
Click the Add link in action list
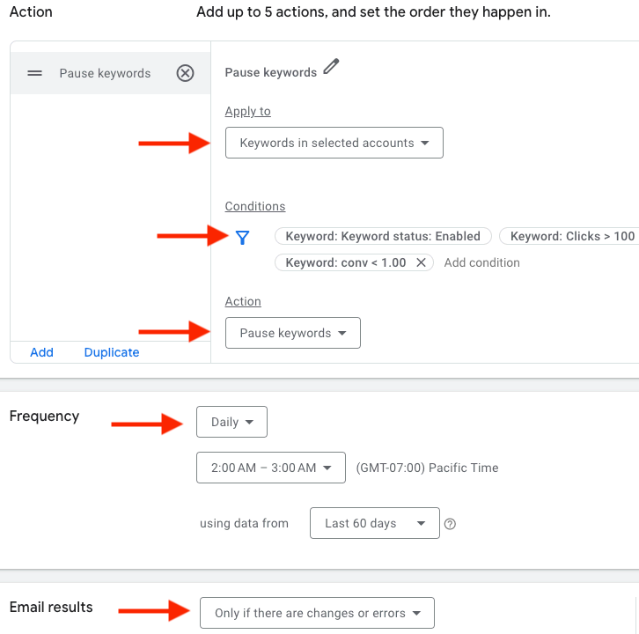click(x=41, y=352)
